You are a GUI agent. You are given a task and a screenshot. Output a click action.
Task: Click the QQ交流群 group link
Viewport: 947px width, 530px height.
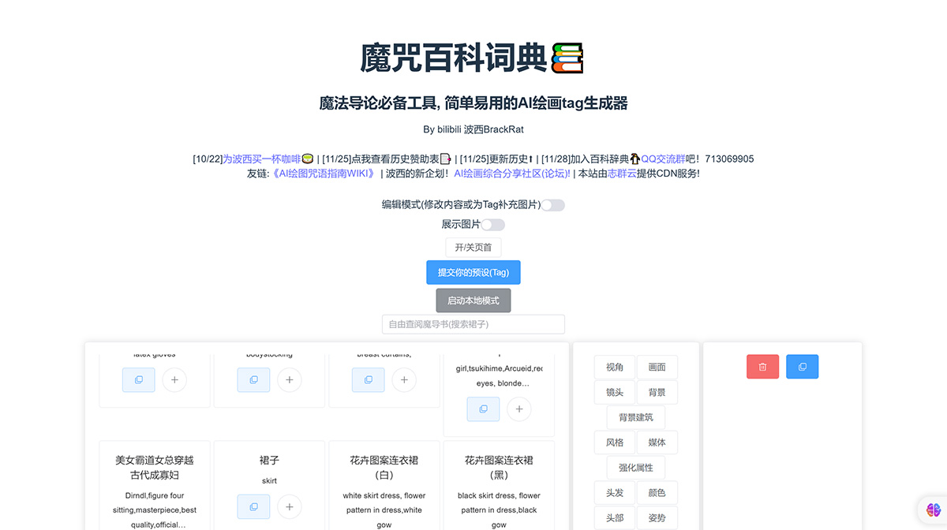663,159
